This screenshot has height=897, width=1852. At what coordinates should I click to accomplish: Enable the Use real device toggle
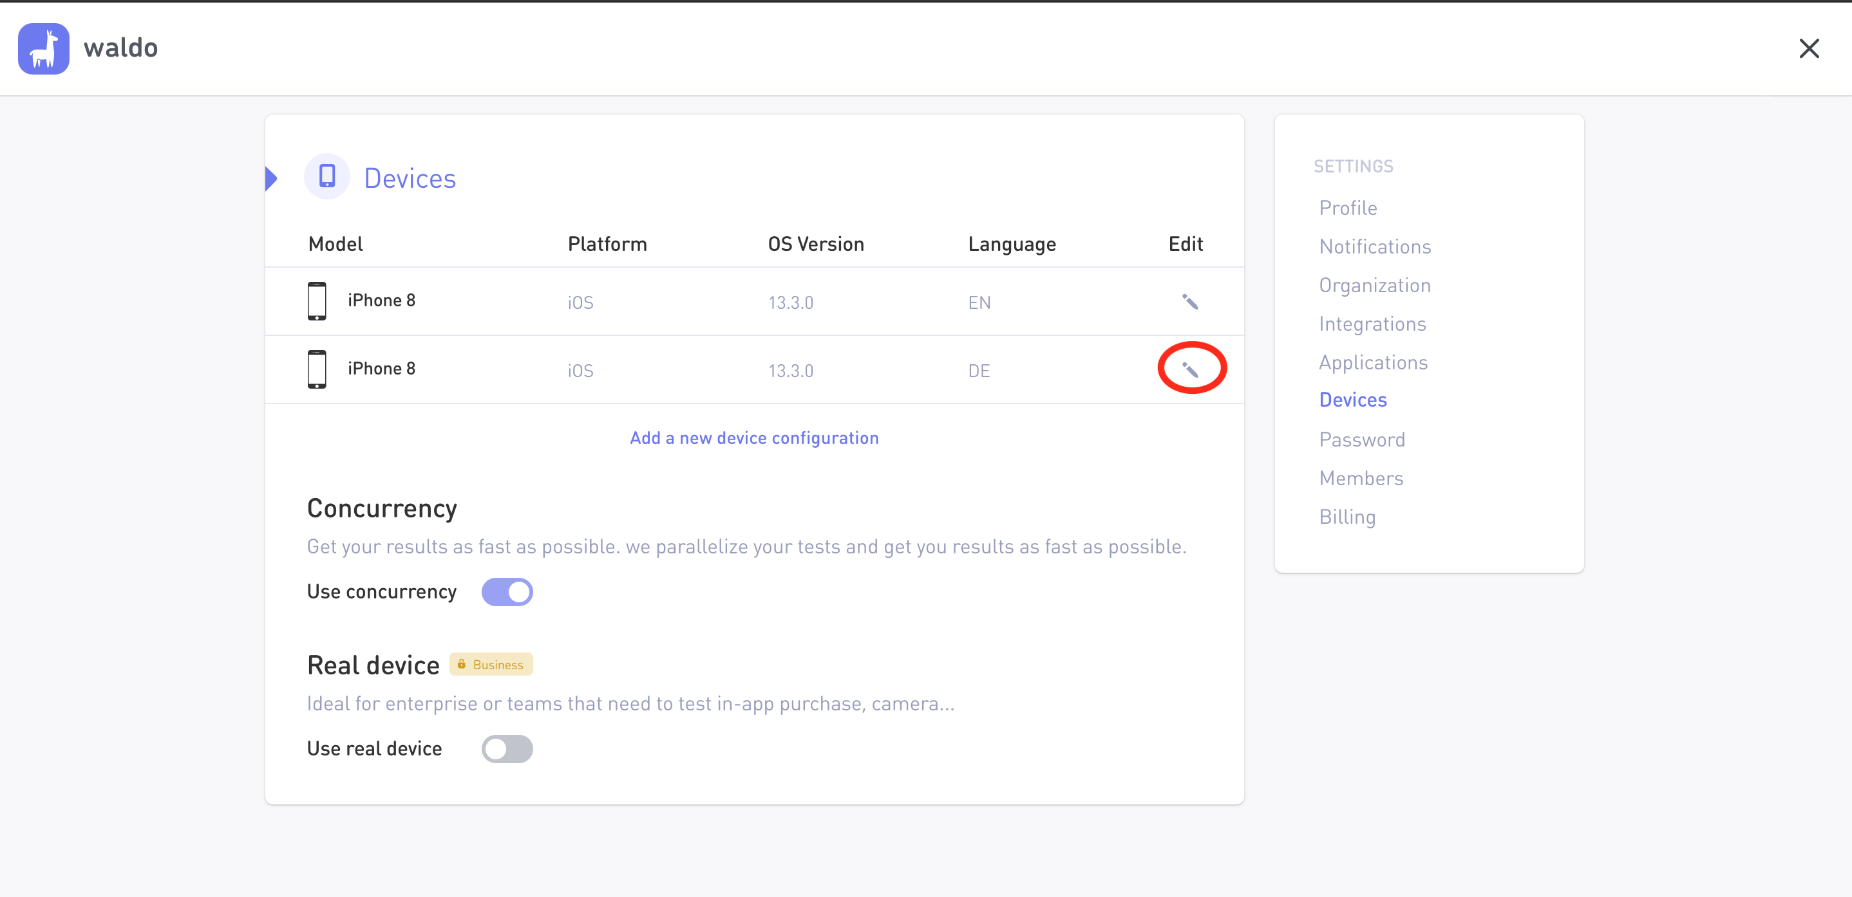(507, 748)
